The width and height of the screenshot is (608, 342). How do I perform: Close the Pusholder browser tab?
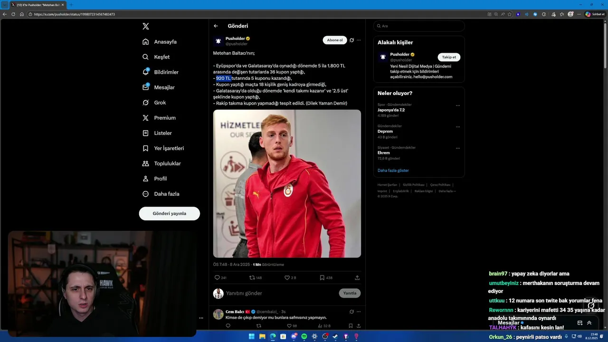pyautogui.click(x=63, y=5)
